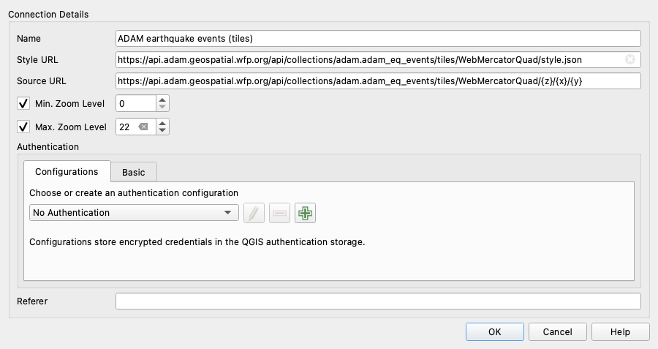The height and width of the screenshot is (349, 658).
Task: Select the 'Configurations store encrypted credentials' note
Action: pyautogui.click(x=197, y=242)
